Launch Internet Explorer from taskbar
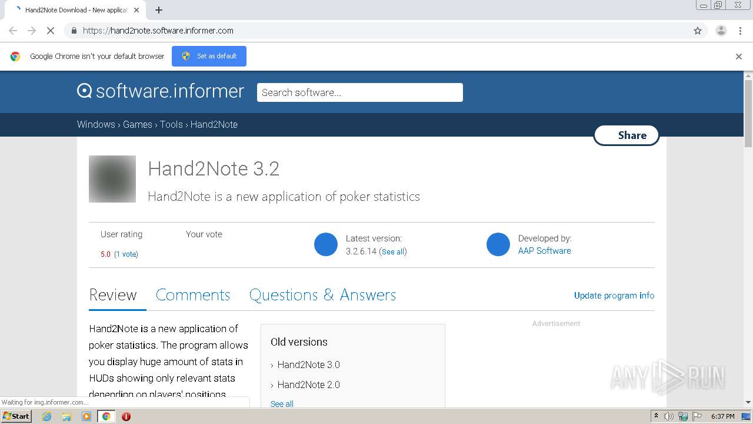The height and width of the screenshot is (424, 753). coord(46,416)
